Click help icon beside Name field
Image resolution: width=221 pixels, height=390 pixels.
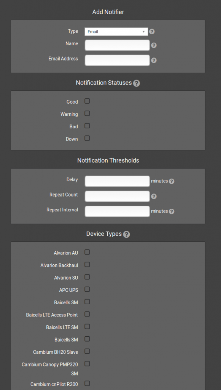pos(154,45)
